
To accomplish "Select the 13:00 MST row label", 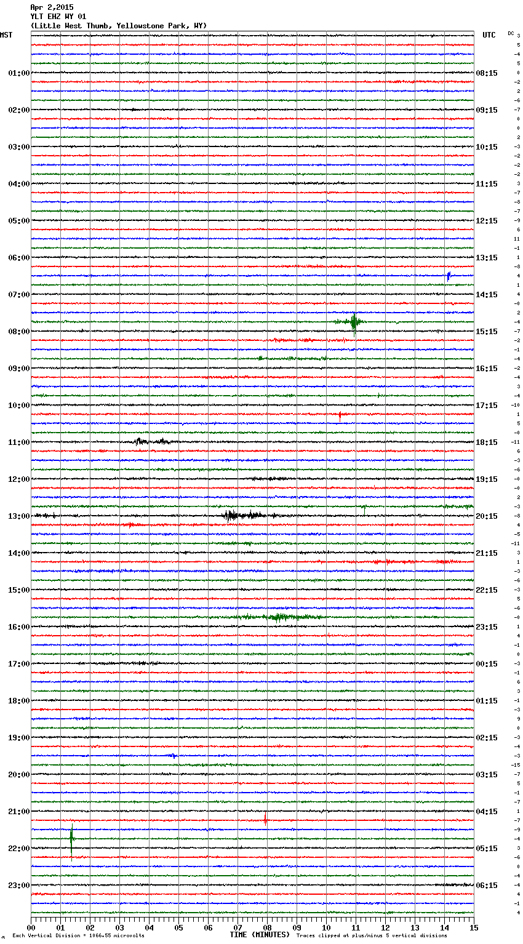I will point(19,516).
